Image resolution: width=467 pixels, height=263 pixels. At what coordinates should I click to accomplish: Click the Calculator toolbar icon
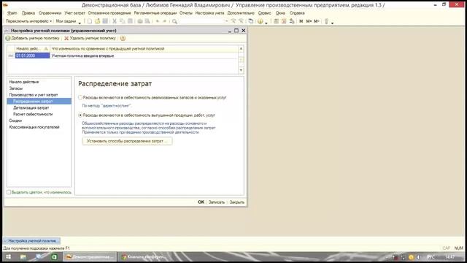coord(276,21)
